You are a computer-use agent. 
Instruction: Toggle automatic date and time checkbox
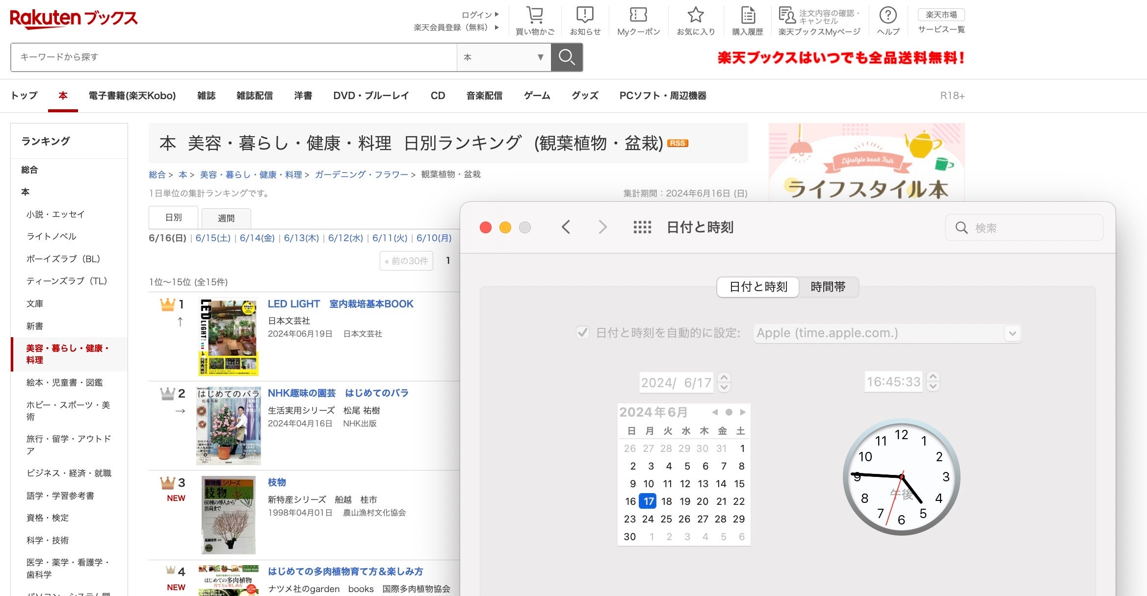click(582, 333)
